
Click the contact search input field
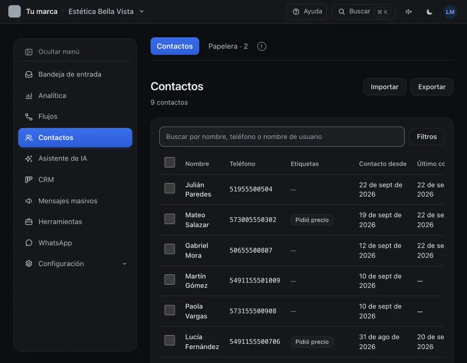282,137
